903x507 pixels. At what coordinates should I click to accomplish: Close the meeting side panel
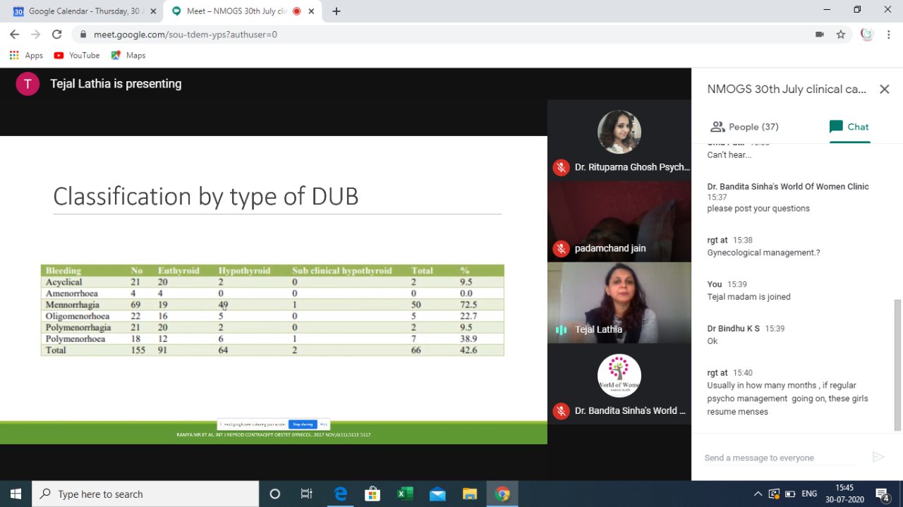click(x=884, y=89)
